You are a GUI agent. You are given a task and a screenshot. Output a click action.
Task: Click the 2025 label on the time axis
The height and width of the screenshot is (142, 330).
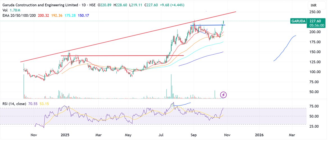click(65, 135)
